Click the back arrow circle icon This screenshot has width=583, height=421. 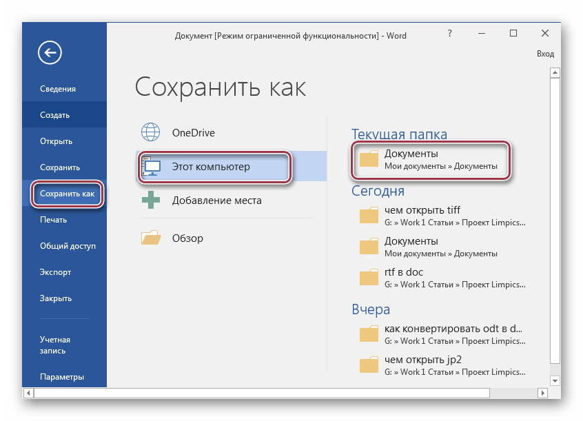click(x=50, y=52)
